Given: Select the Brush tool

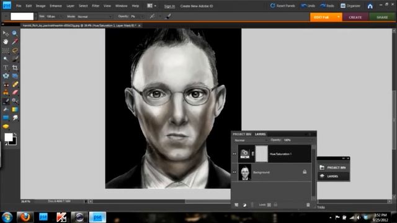Looking at the screenshot, I should pos(6,102).
